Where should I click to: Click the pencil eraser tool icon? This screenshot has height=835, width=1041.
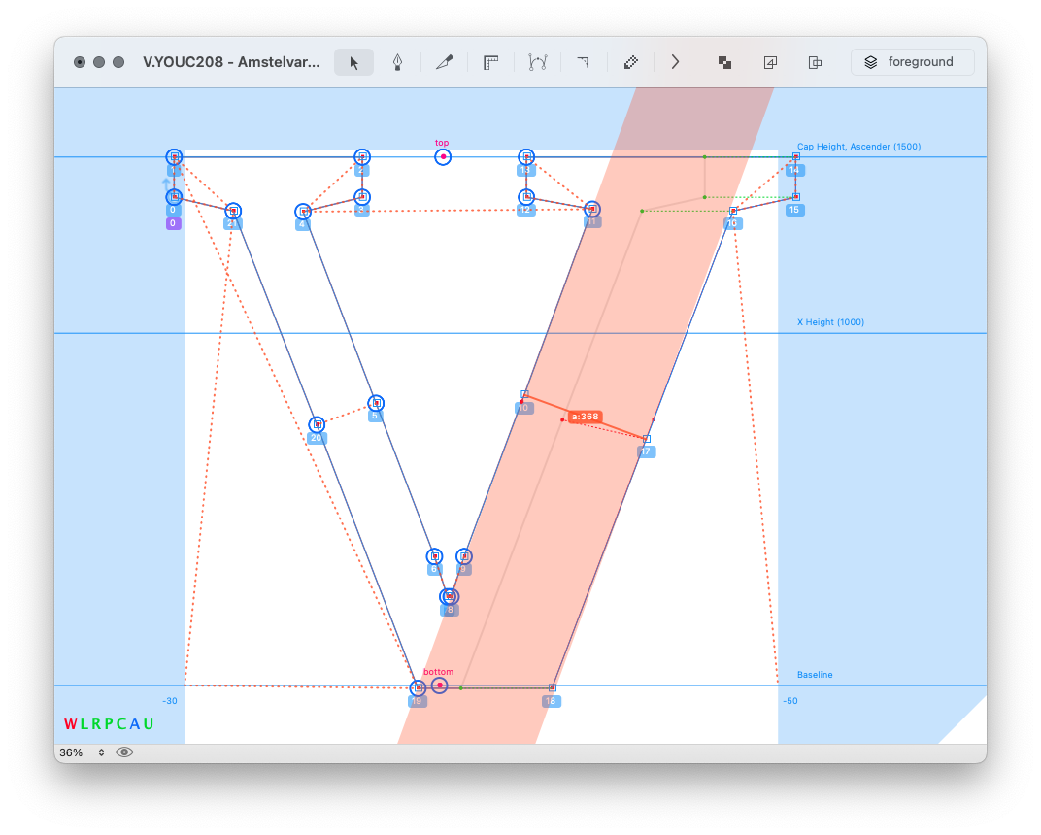[630, 62]
